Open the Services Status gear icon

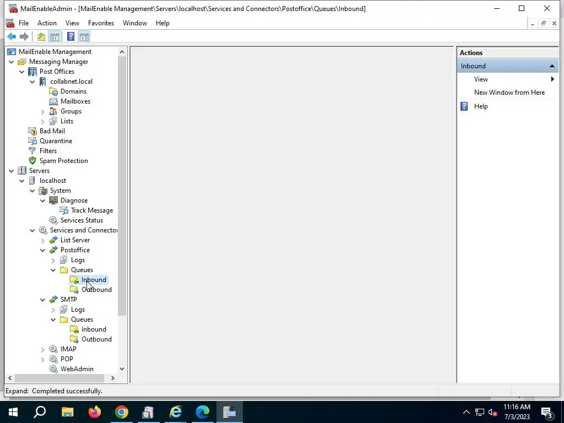[53, 220]
